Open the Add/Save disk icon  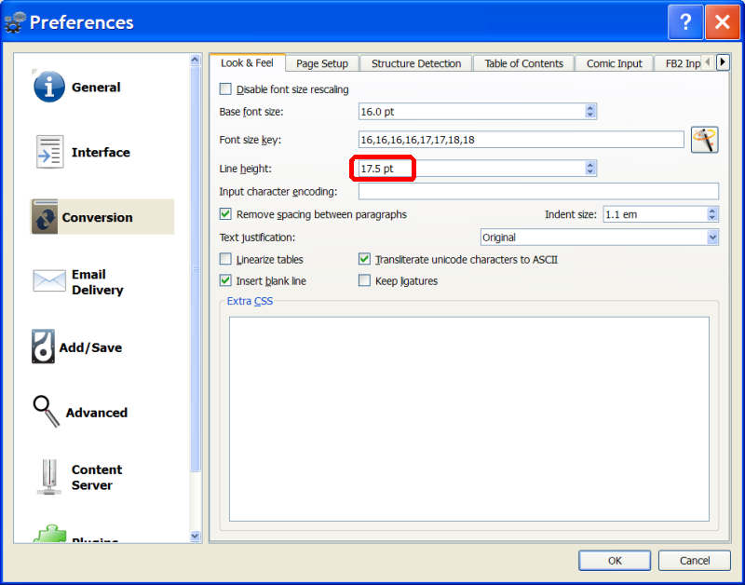43,347
